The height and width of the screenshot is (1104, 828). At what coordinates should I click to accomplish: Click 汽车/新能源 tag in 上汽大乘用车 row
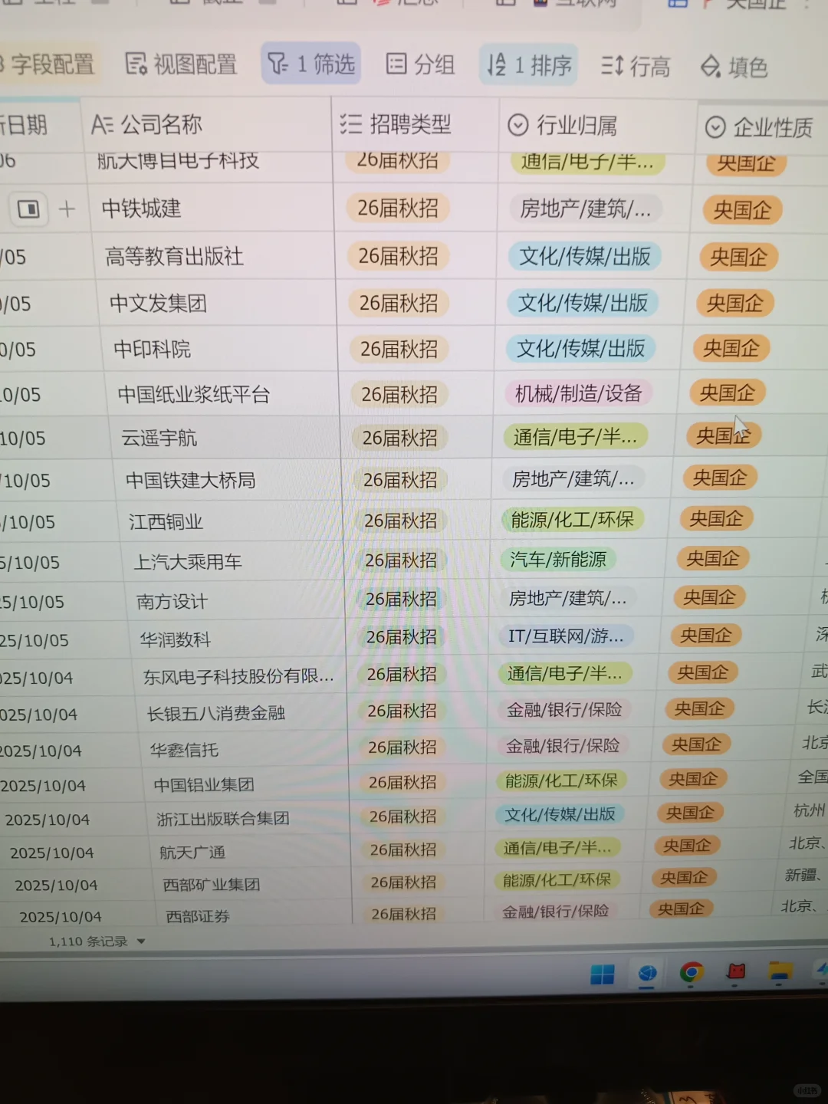558,559
